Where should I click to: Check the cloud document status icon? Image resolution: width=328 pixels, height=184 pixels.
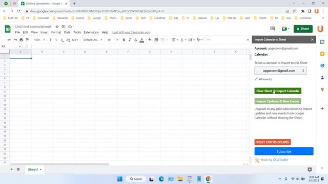pyautogui.click(x=70, y=27)
